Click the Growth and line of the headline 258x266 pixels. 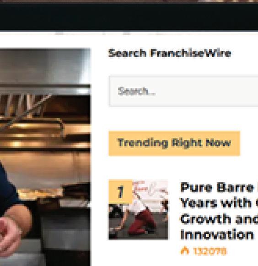tap(219, 219)
